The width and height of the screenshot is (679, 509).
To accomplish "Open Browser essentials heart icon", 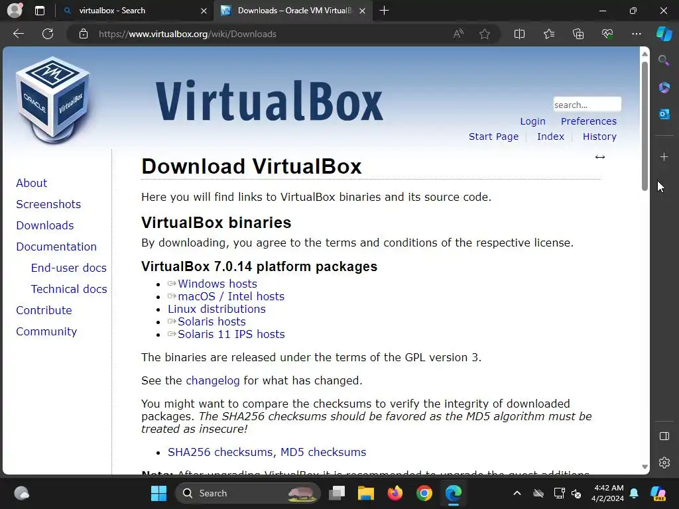I will point(607,34).
